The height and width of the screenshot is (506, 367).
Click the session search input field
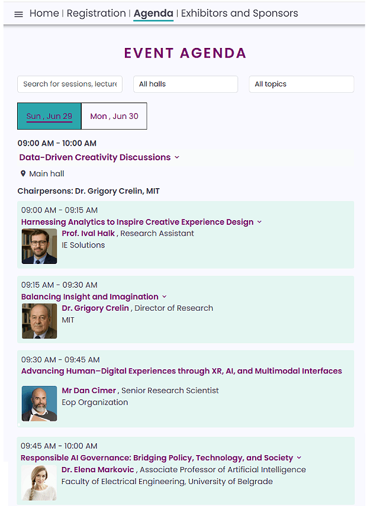(x=70, y=84)
